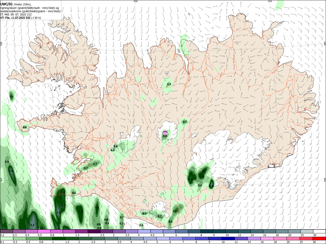Image resolution: width=326 pixels, height=244 pixels.
Task: Choose the navy blue 10–12 rain swatch
Action: 228,239
